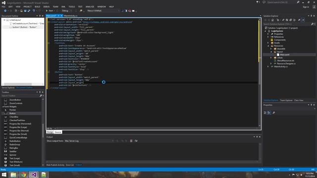Click the Home icon in Solution Explorer
This screenshot has height=178, width=317.
273,20
